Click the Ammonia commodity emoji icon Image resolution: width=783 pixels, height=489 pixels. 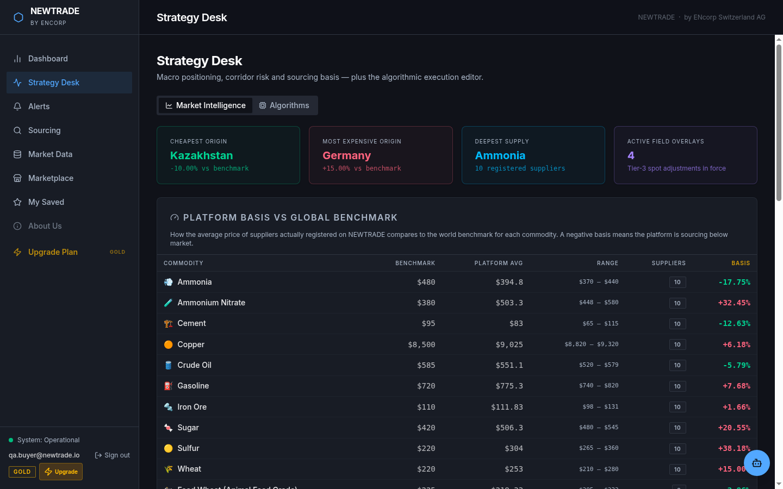(x=169, y=282)
